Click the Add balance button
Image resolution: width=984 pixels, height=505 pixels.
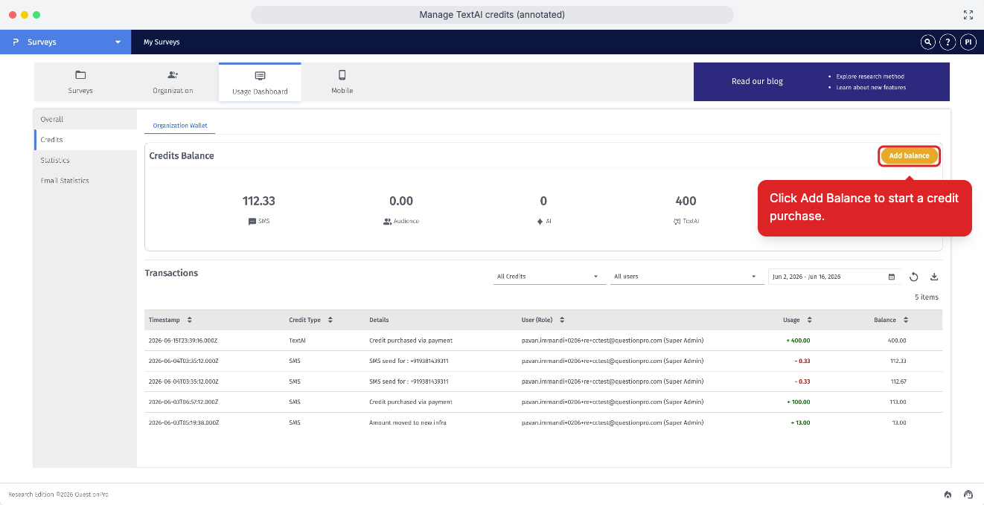[909, 156]
